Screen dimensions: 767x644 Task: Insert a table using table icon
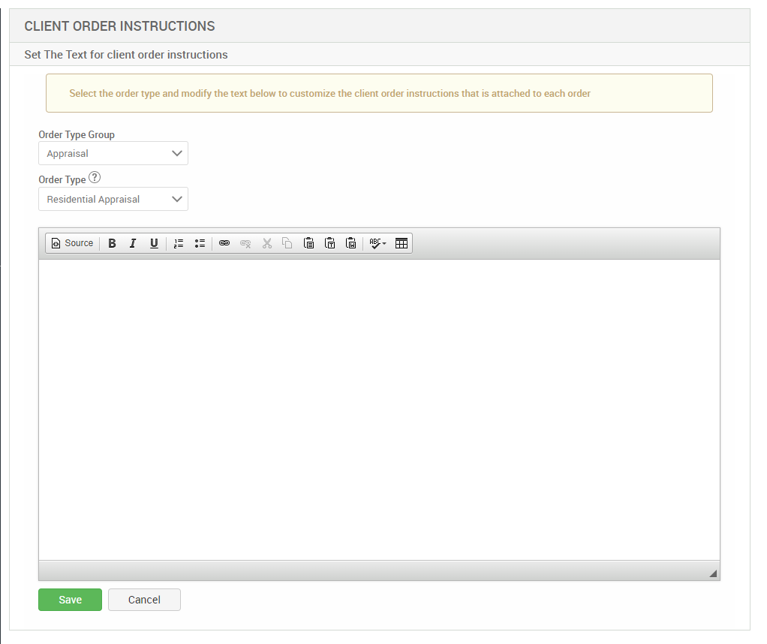coord(402,243)
